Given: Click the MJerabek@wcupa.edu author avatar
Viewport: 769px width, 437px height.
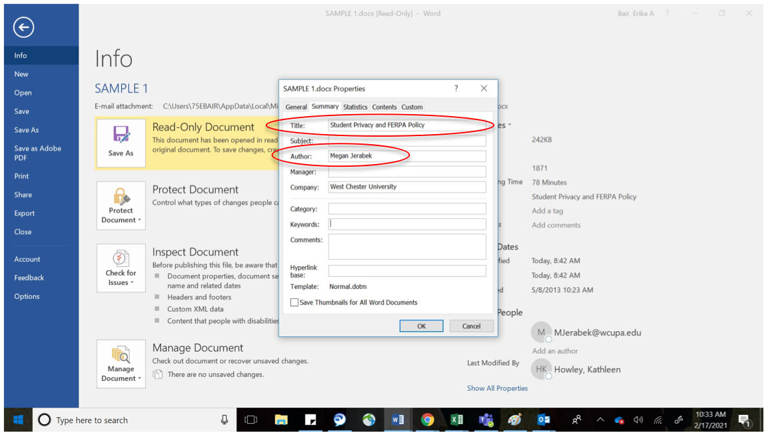Looking at the screenshot, I should [541, 332].
